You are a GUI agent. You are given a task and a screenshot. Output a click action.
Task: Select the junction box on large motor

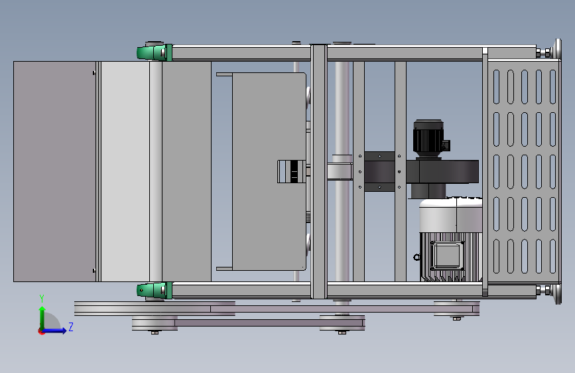click(x=448, y=256)
